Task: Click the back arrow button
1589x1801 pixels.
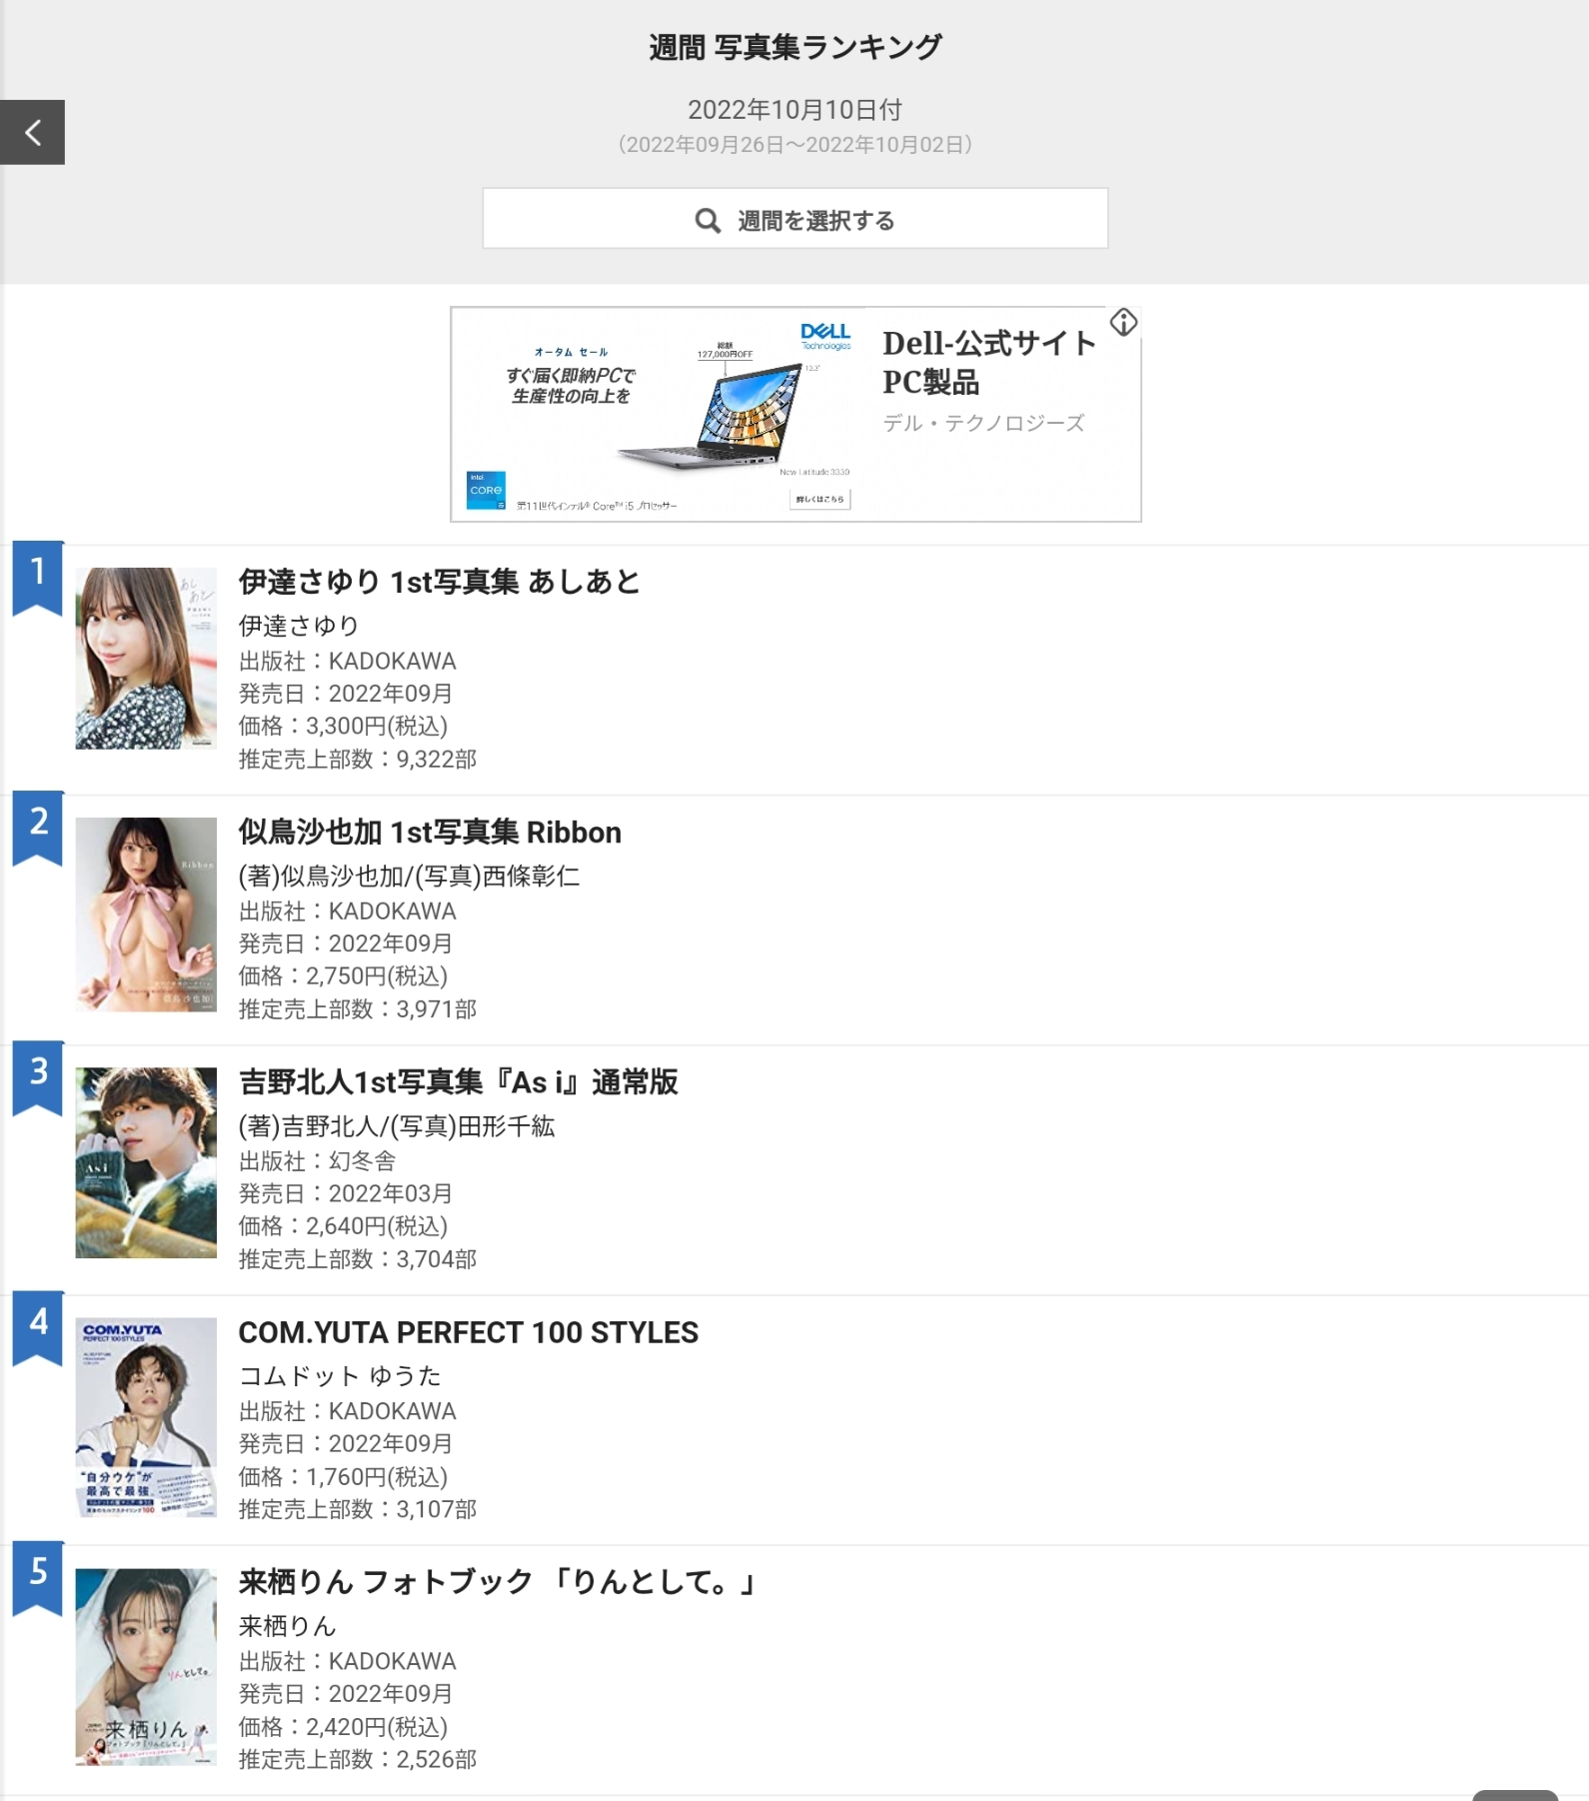Action: click(32, 132)
